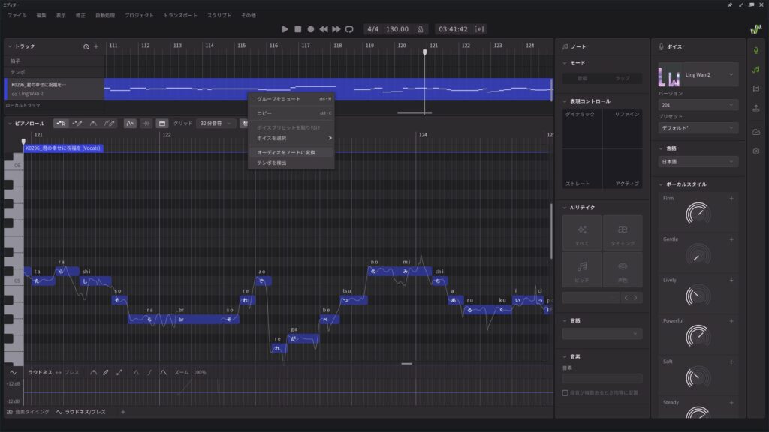Choose オーディオをノートに変換 from the context menu
This screenshot has height=432, width=769.
(286, 152)
